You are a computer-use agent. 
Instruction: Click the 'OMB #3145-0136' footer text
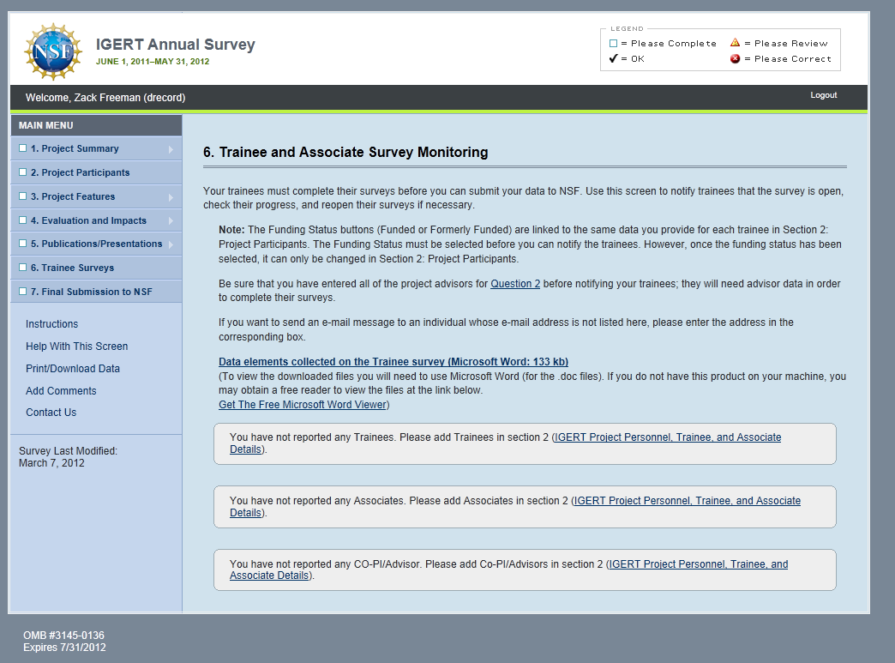click(x=64, y=635)
